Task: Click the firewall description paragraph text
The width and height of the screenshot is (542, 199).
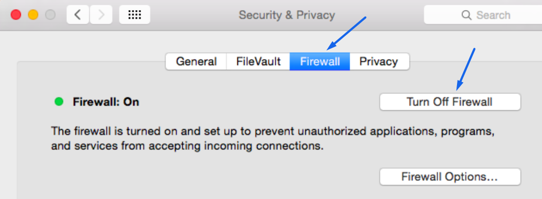Action: click(271, 139)
